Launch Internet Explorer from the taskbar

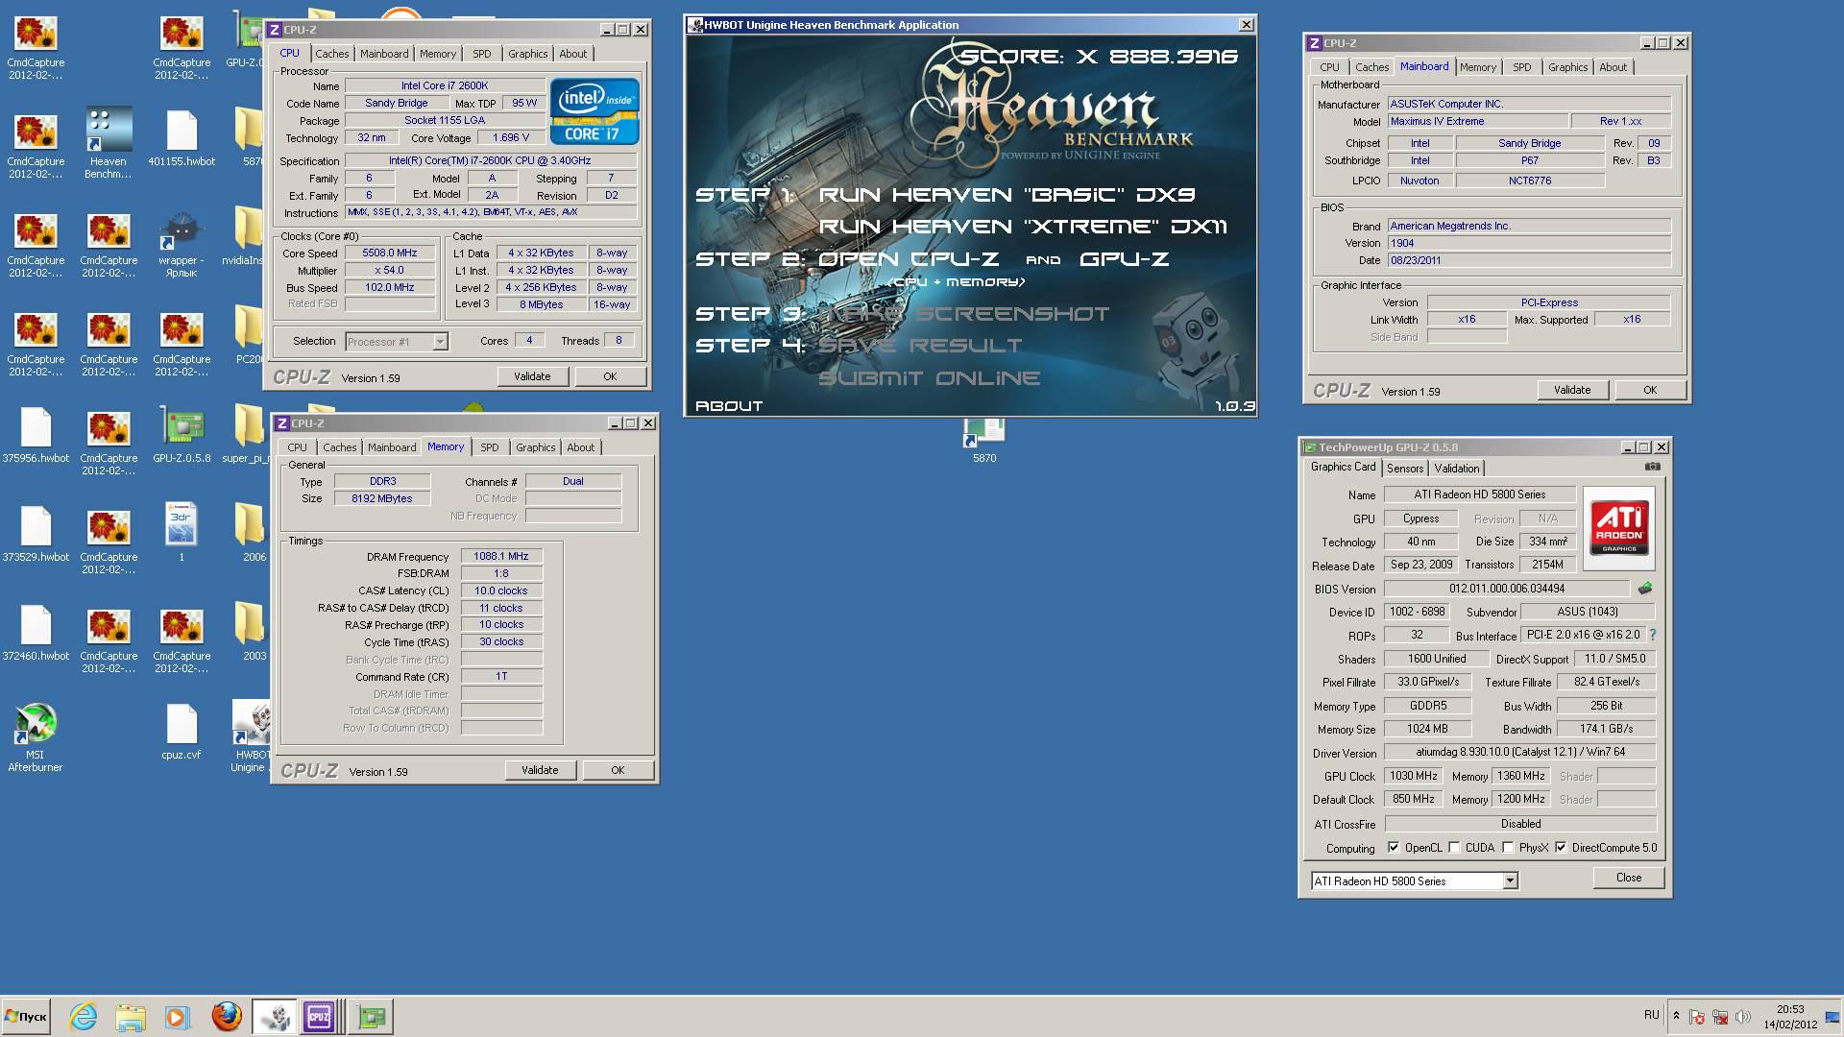84,1016
